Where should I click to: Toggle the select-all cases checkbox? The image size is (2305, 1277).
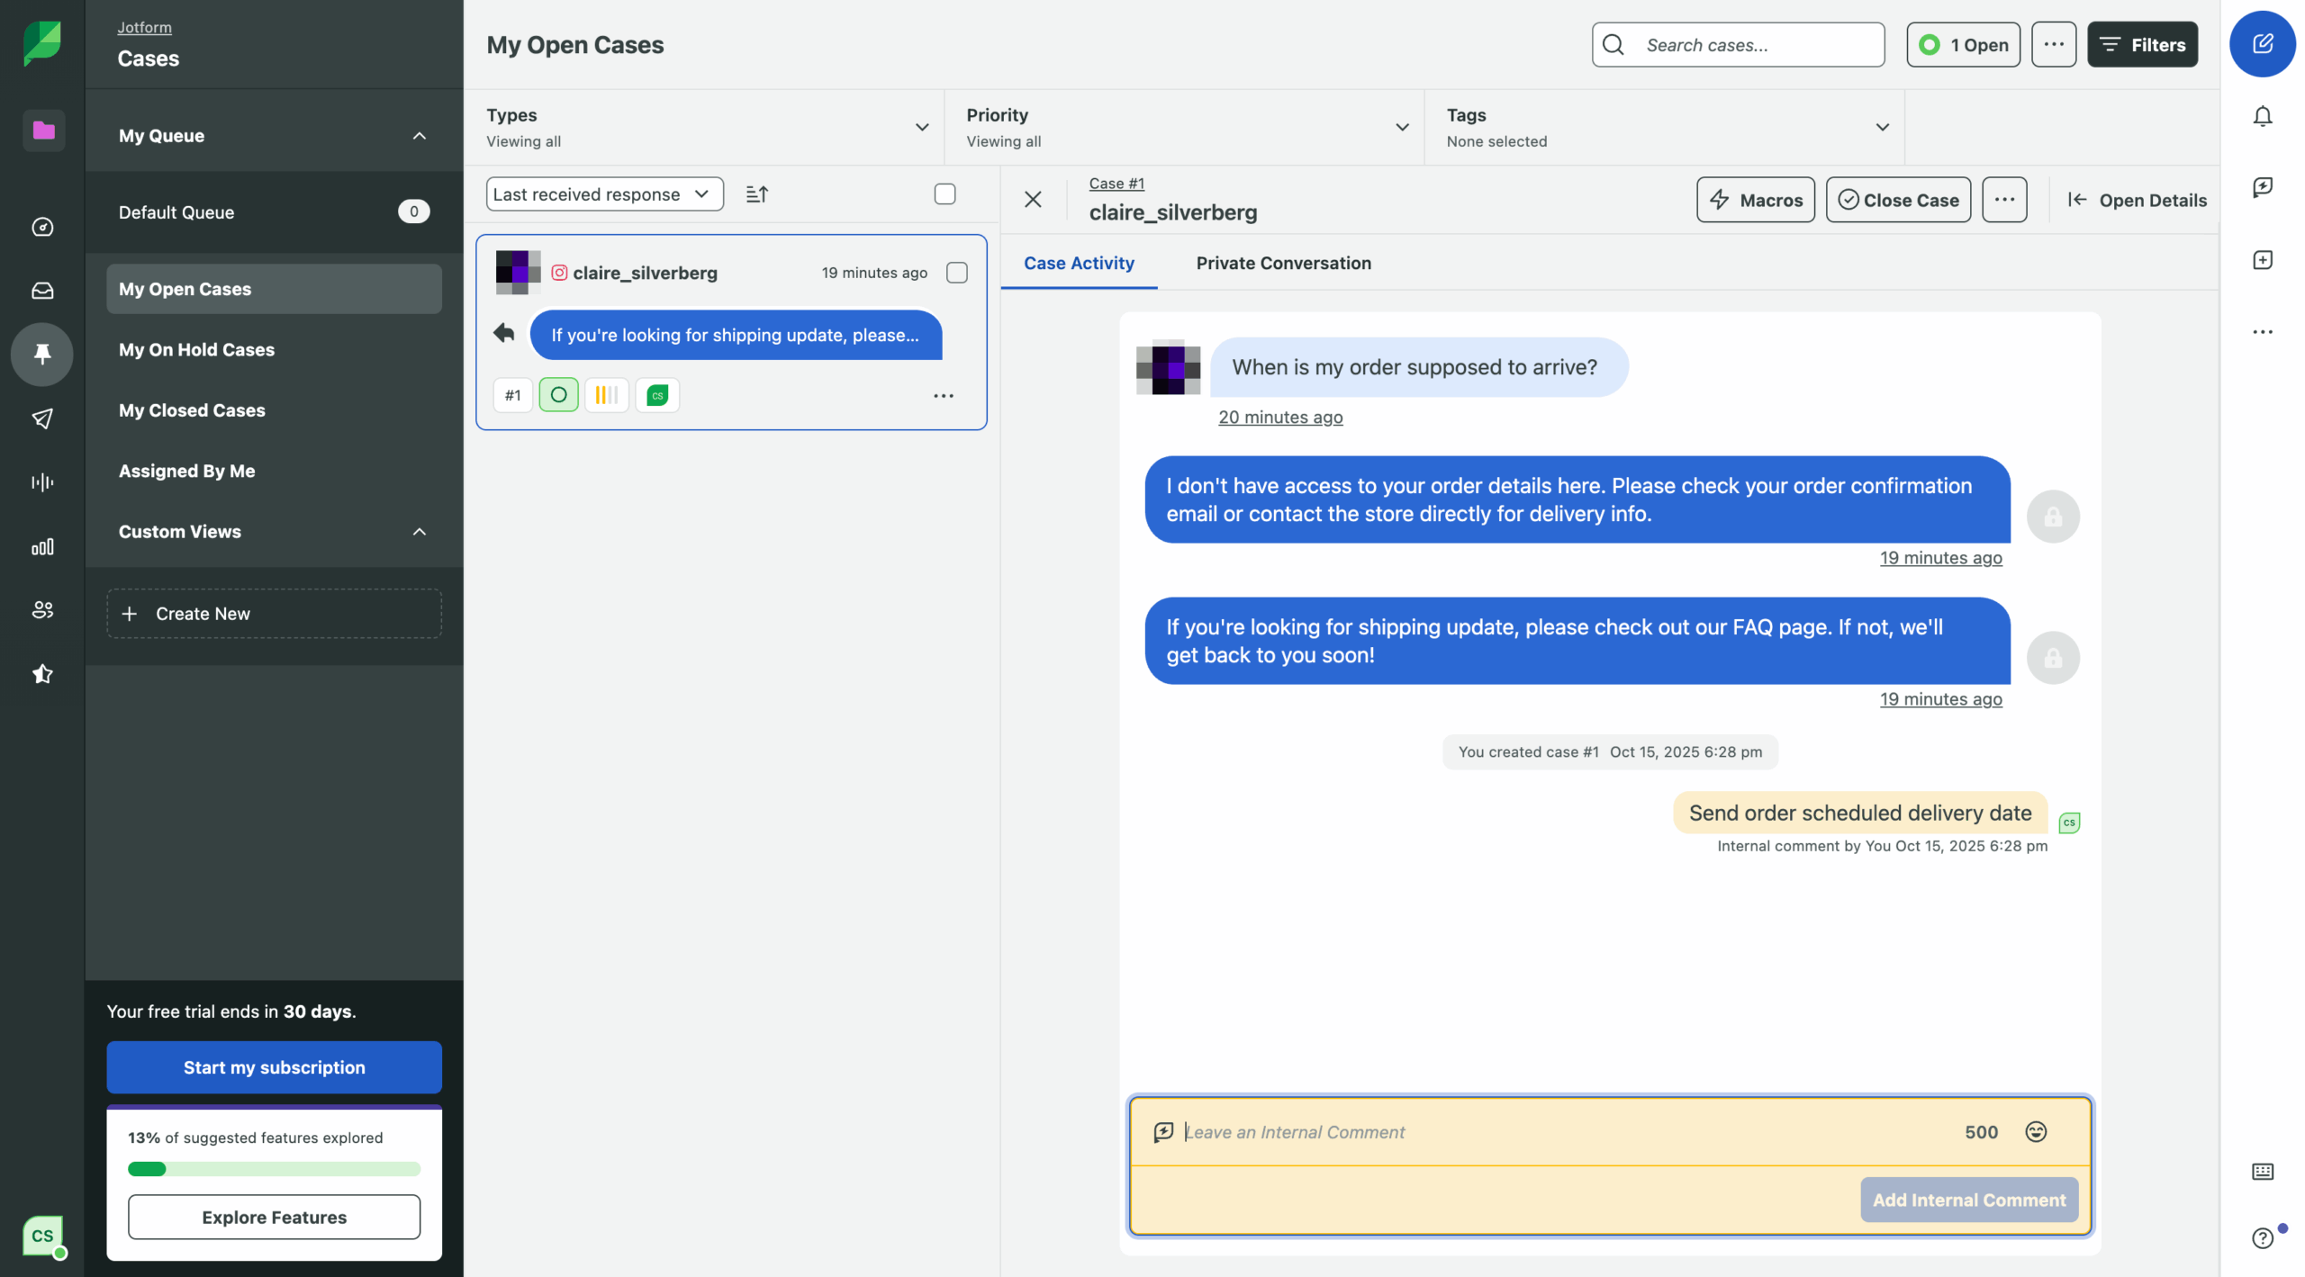pos(945,193)
